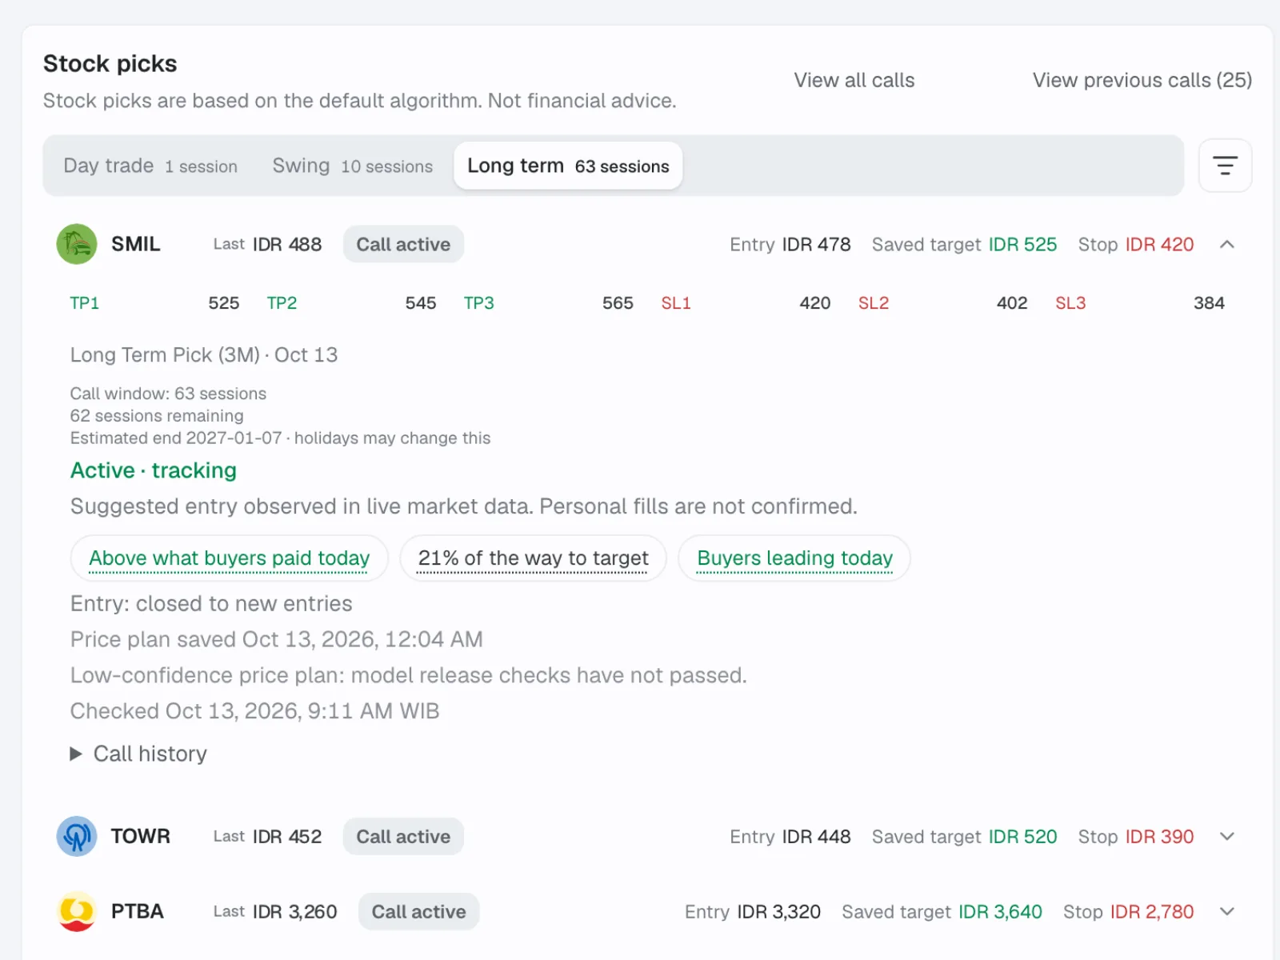Screen dimensions: 1280x960
Task: Open the View all calls link
Action: [x=854, y=80]
